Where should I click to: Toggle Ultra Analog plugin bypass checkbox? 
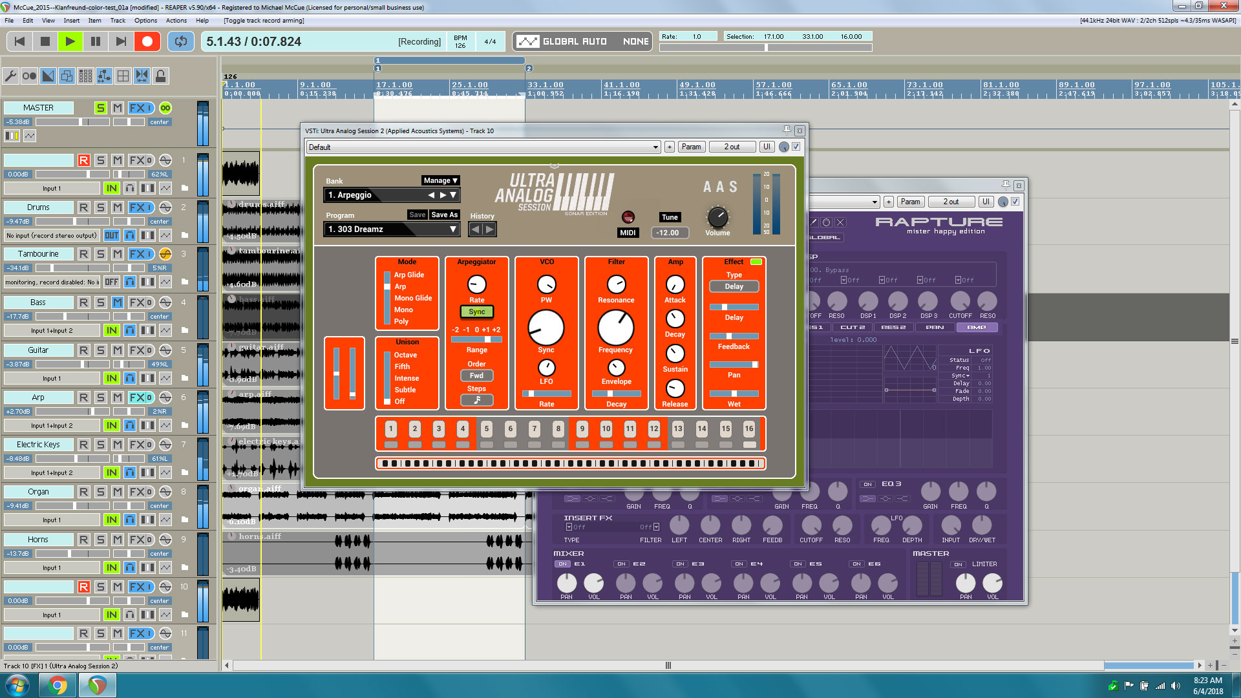point(796,147)
